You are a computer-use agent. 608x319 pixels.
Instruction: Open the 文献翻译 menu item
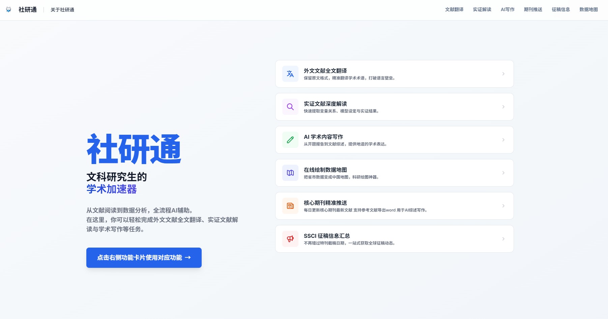(454, 10)
